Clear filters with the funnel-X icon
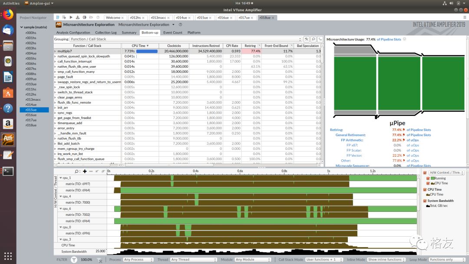This screenshot has height=264, width=469. point(100,260)
